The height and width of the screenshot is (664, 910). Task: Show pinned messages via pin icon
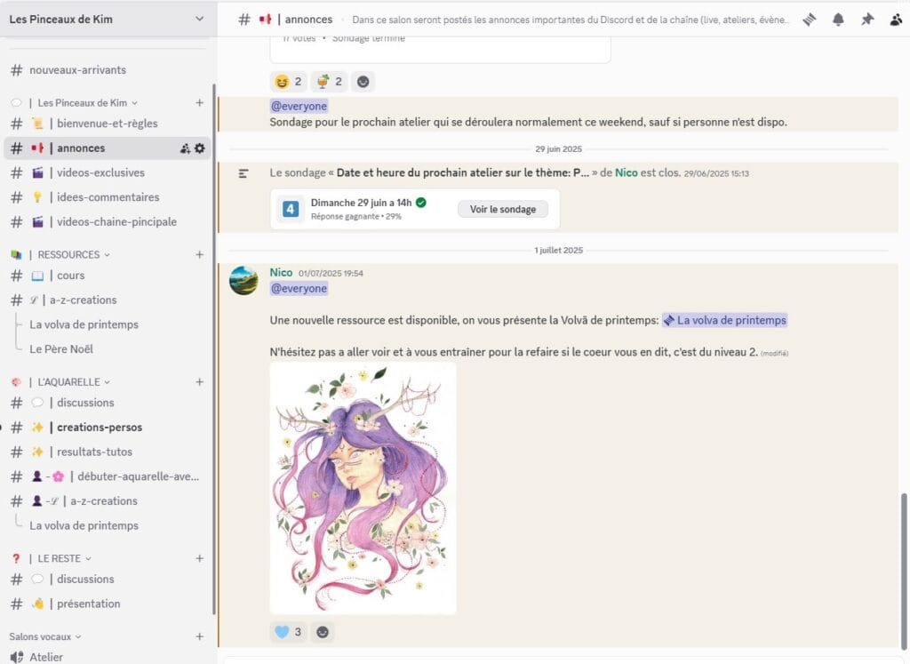click(x=867, y=20)
